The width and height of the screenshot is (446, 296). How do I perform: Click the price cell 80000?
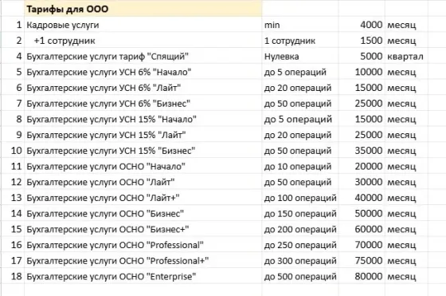coord(362,276)
